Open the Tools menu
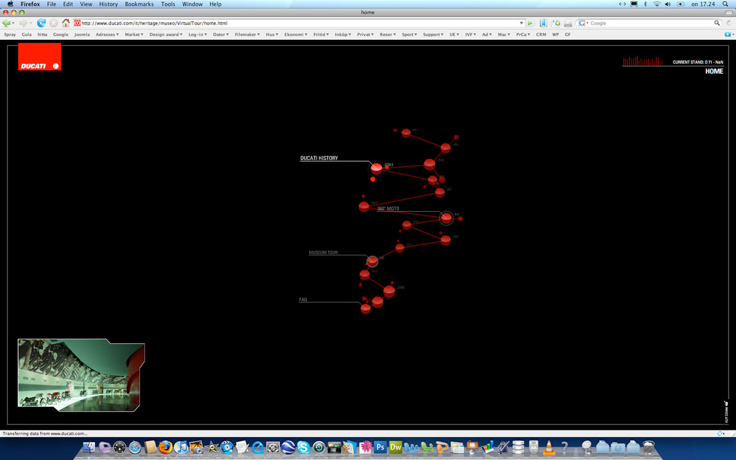 coord(168,4)
